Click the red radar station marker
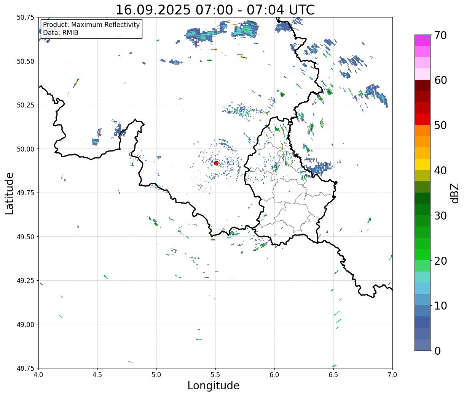Image resolution: width=464 pixels, height=395 pixels. (216, 163)
